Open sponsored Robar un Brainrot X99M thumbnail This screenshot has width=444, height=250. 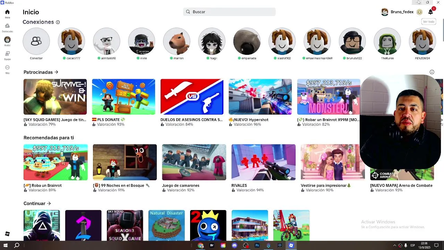tap(328, 97)
